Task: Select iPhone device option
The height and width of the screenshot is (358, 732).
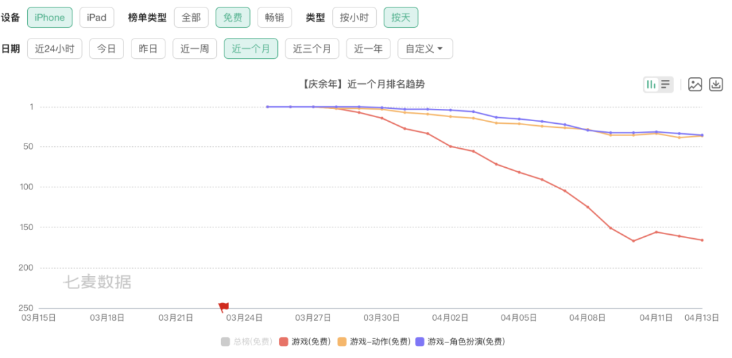Action: [49, 18]
